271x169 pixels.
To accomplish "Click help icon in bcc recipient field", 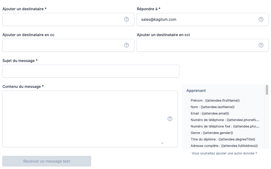I will click(x=261, y=45).
